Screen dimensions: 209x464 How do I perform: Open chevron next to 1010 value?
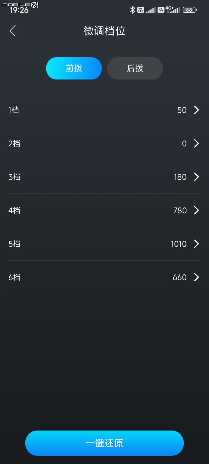[x=196, y=244]
